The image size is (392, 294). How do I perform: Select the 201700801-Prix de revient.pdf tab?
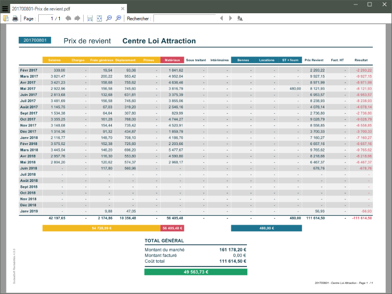(x=68, y=9)
